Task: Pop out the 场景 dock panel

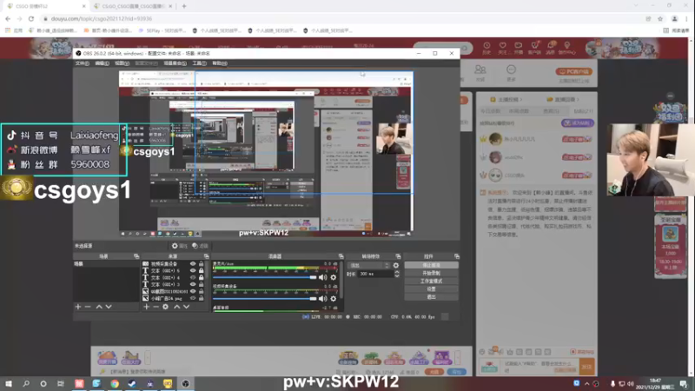Action: 136,256
